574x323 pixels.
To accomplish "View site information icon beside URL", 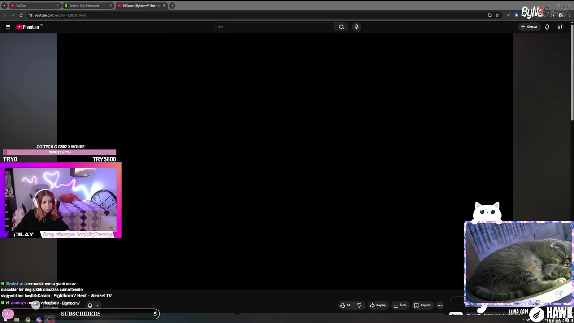I will (30, 15).
